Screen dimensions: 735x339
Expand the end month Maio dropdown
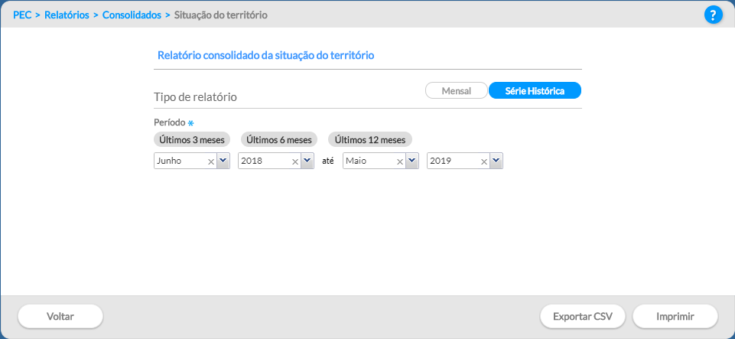412,161
